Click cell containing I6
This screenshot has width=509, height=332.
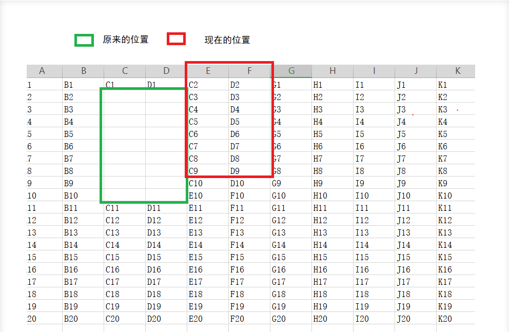click(374, 146)
